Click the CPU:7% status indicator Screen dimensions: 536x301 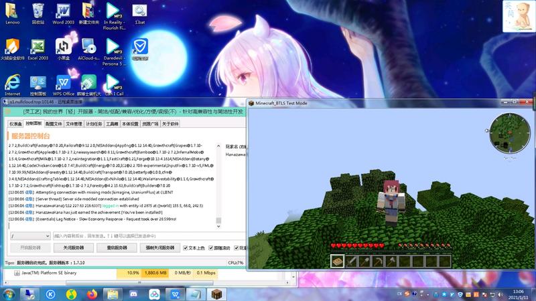tap(236, 263)
